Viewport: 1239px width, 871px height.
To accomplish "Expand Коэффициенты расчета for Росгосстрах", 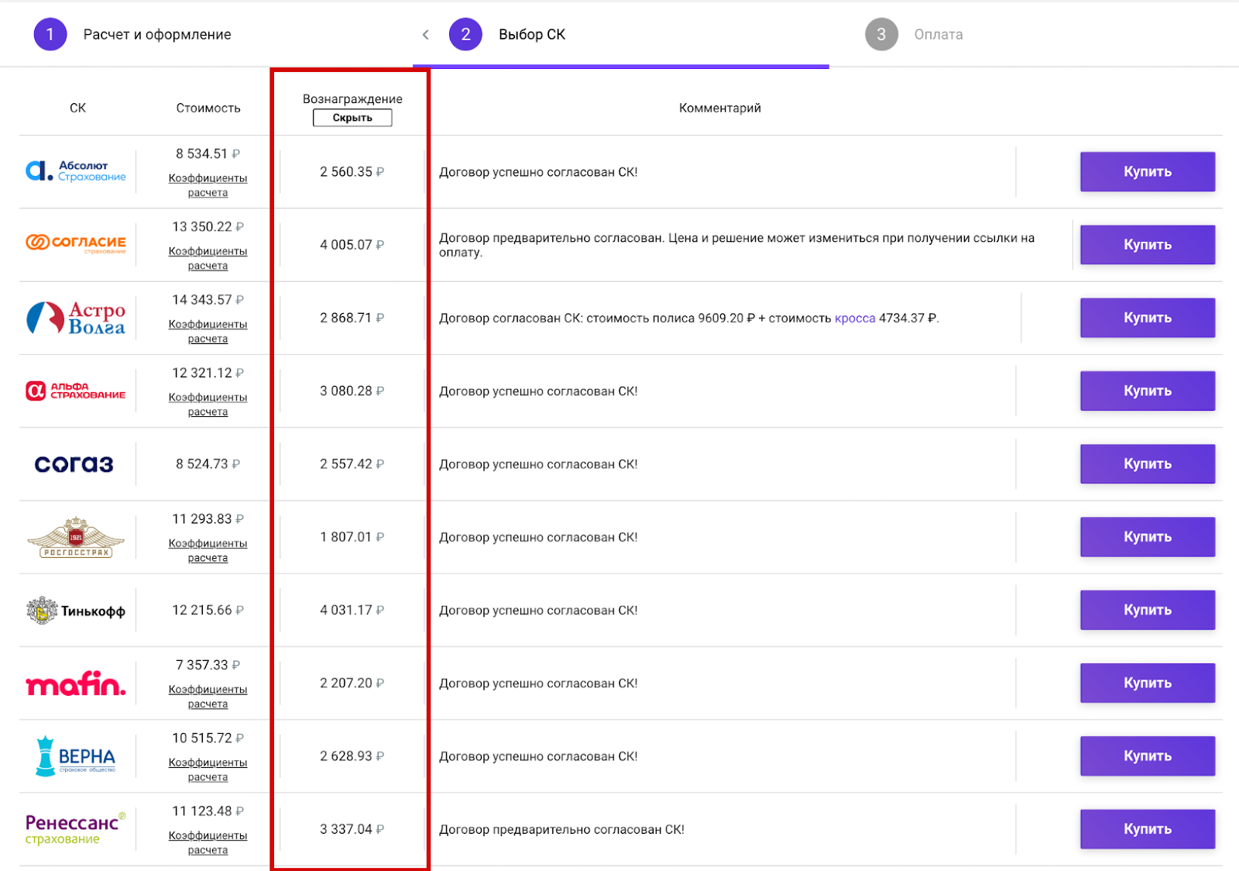I will point(208,550).
